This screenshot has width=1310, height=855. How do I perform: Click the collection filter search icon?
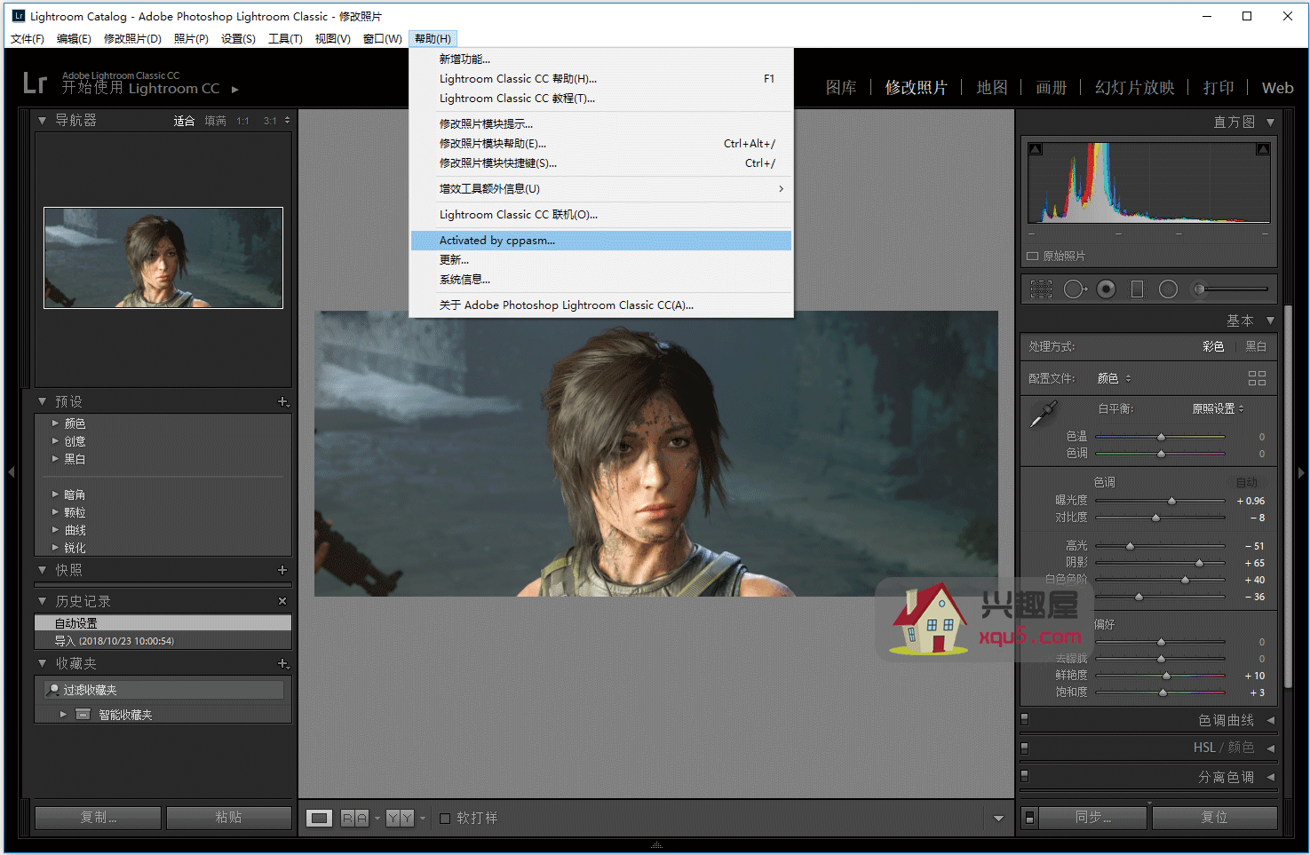coord(53,690)
